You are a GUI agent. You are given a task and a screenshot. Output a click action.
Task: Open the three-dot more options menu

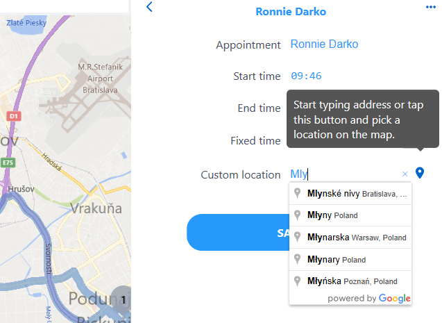pos(431,7)
